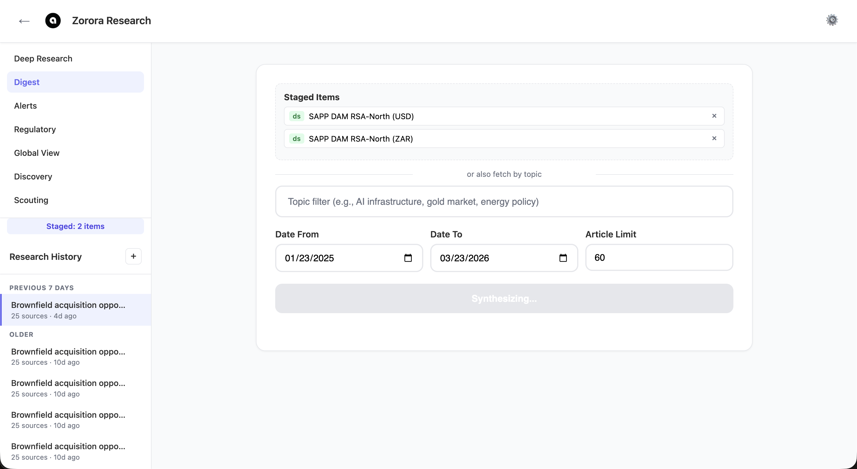Screen dimensions: 857x469
Task: Click the Staged: 2 items button
Action: [75, 226]
